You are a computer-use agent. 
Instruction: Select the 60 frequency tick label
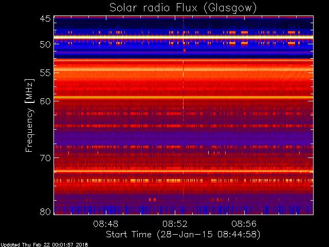45,101
